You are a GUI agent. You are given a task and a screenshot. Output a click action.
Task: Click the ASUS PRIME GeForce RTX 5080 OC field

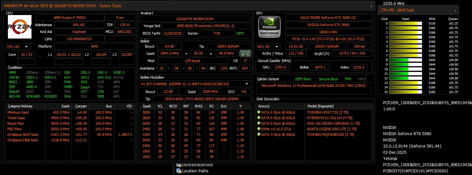pos(328,18)
